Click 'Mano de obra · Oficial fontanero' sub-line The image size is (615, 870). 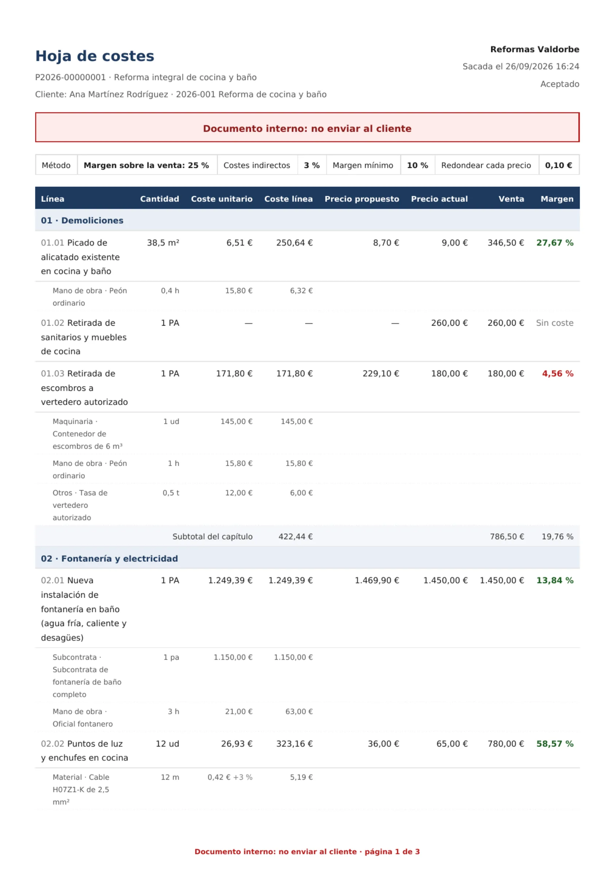point(83,717)
